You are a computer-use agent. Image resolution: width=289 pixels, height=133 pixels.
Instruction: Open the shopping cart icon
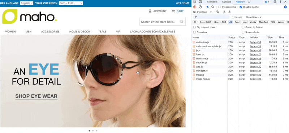(173, 11)
